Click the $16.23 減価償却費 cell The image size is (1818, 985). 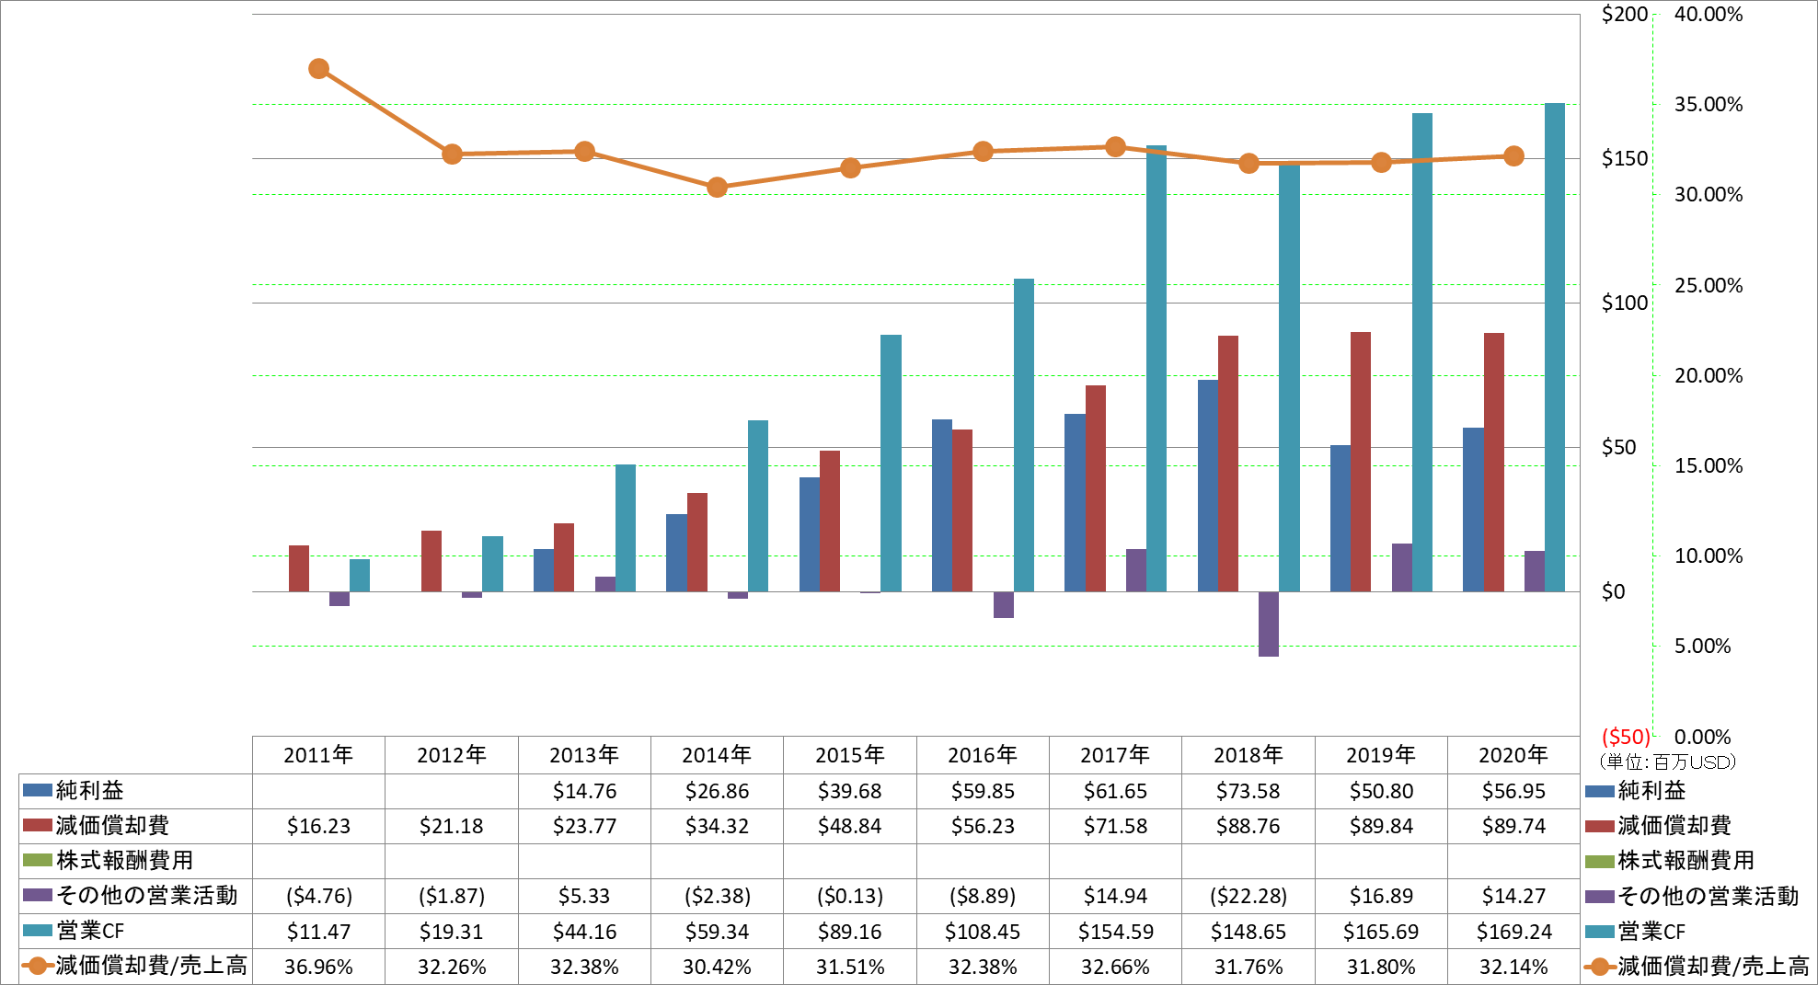(318, 826)
